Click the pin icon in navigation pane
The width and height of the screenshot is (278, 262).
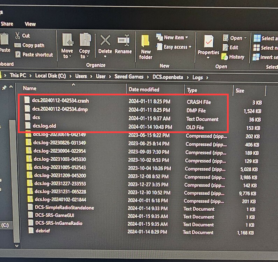click(x=4, y=88)
